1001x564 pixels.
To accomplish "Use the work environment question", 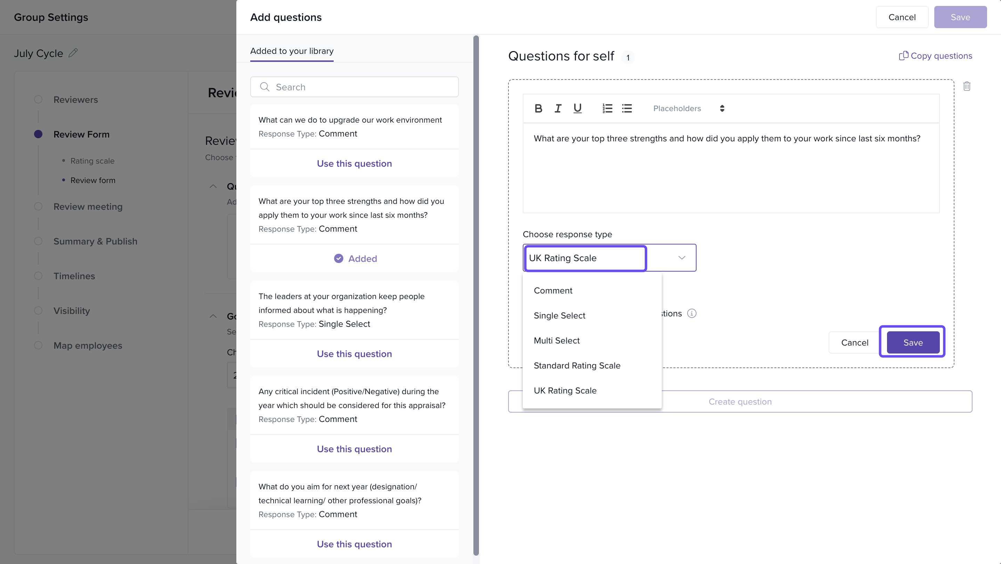I will point(354,164).
